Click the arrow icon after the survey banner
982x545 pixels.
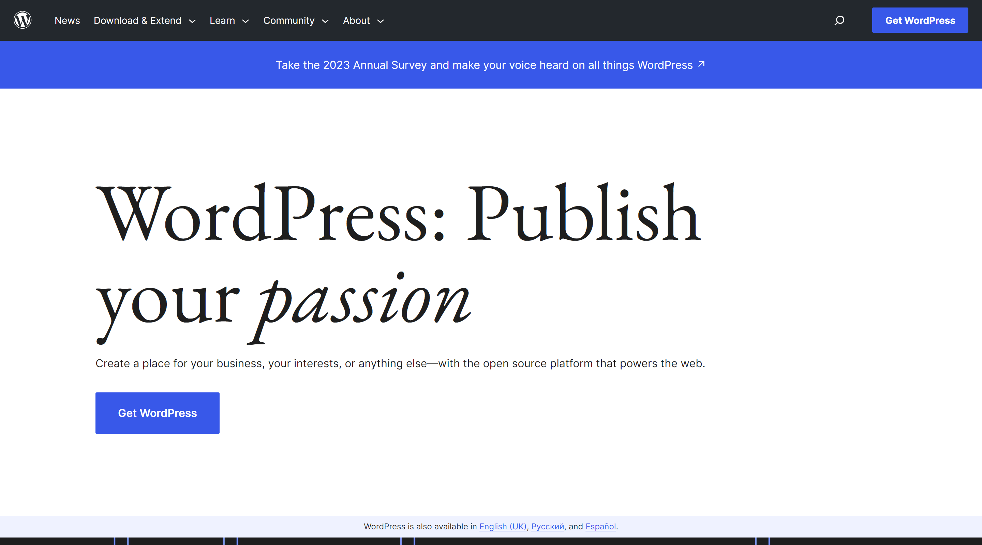pyautogui.click(x=701, y=64)
